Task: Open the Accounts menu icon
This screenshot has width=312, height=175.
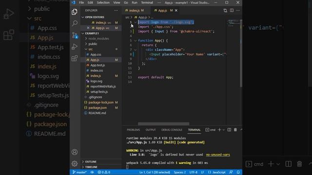Action: (75, 152)
